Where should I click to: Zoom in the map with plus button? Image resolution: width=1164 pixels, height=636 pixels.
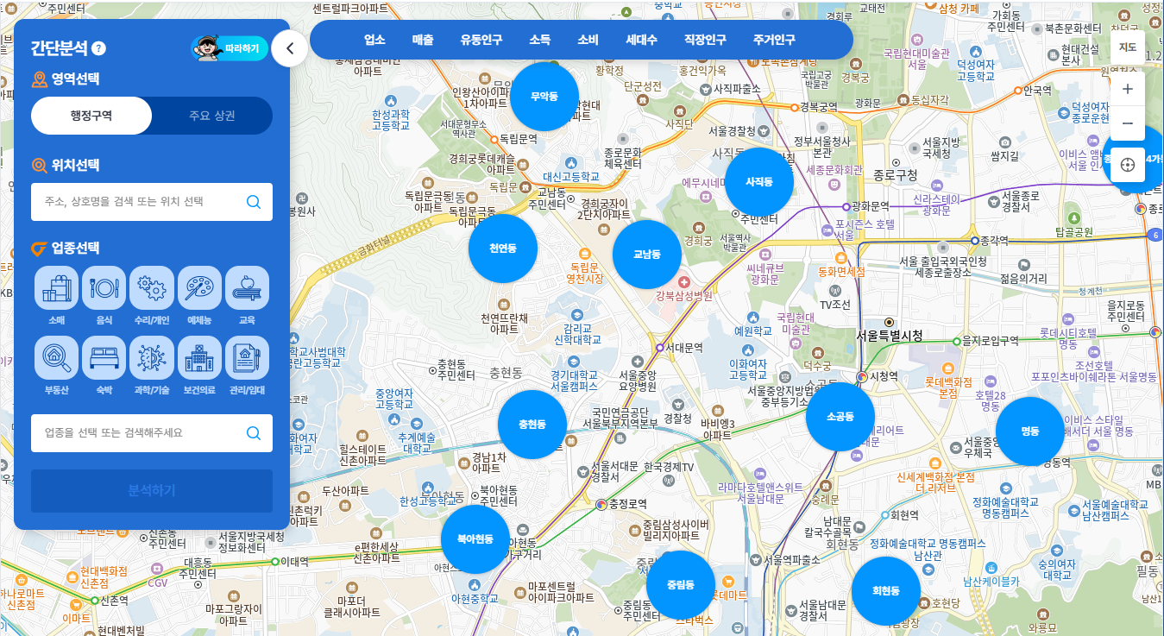pyautogui.click(x=1127, y=88)
